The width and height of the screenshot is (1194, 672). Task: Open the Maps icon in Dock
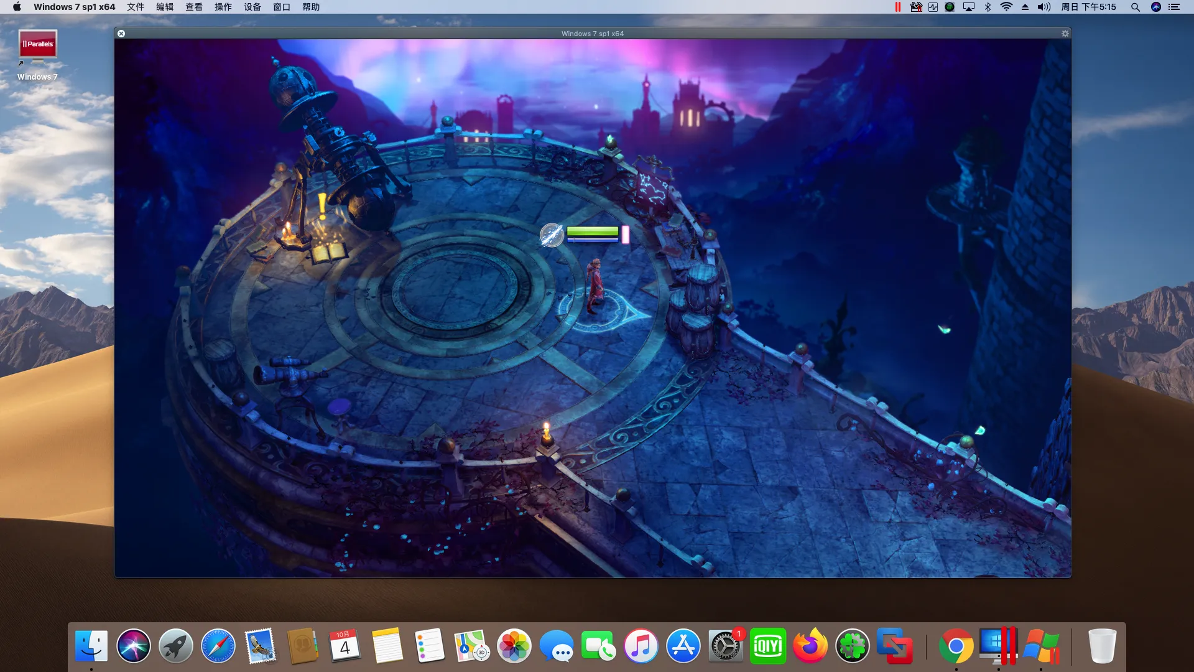coord(472,646)
